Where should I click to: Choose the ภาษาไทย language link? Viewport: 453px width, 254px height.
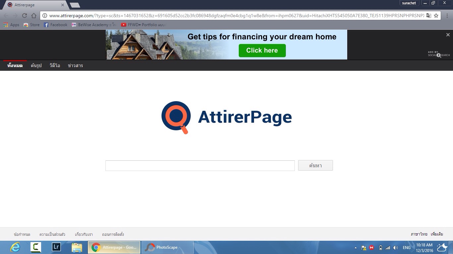point(419,234)
